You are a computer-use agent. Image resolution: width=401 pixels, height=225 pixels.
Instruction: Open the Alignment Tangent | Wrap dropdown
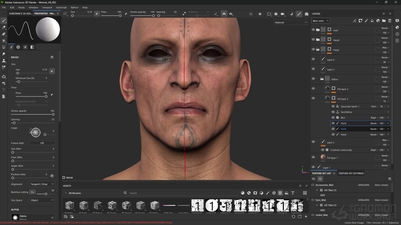[42, 184]
